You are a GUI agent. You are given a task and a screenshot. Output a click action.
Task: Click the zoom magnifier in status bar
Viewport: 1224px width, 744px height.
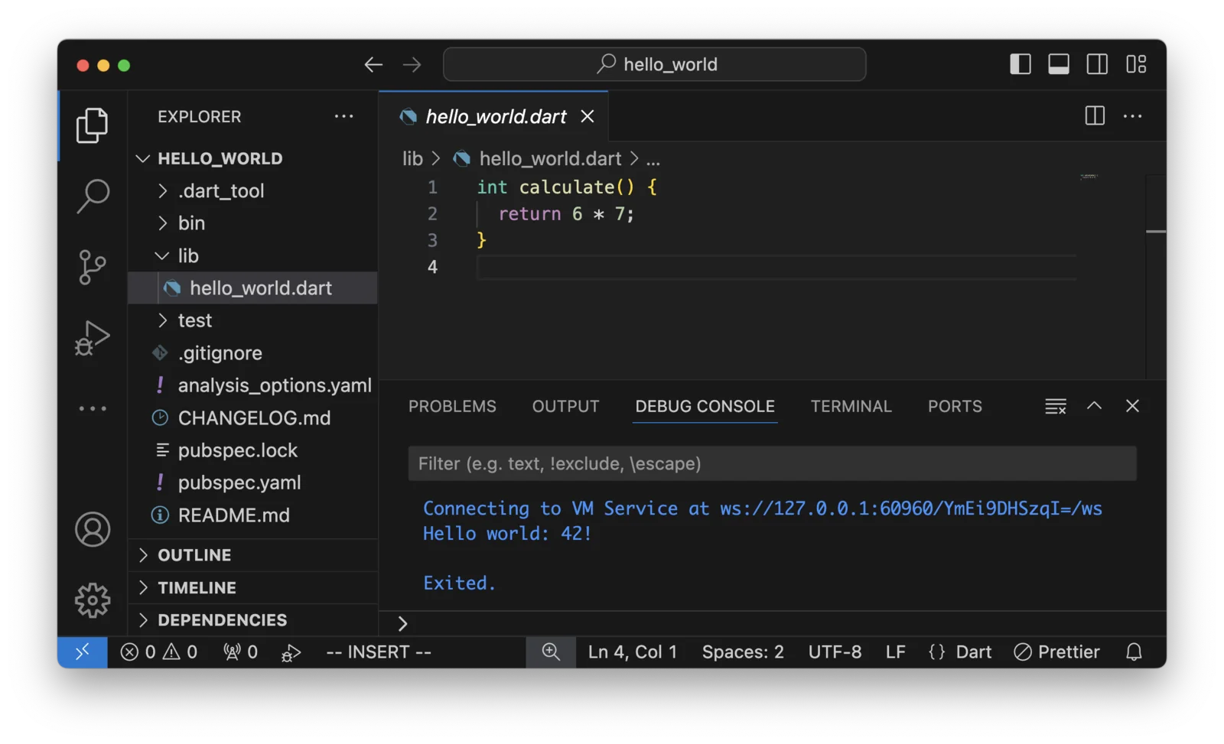point(551,652)
